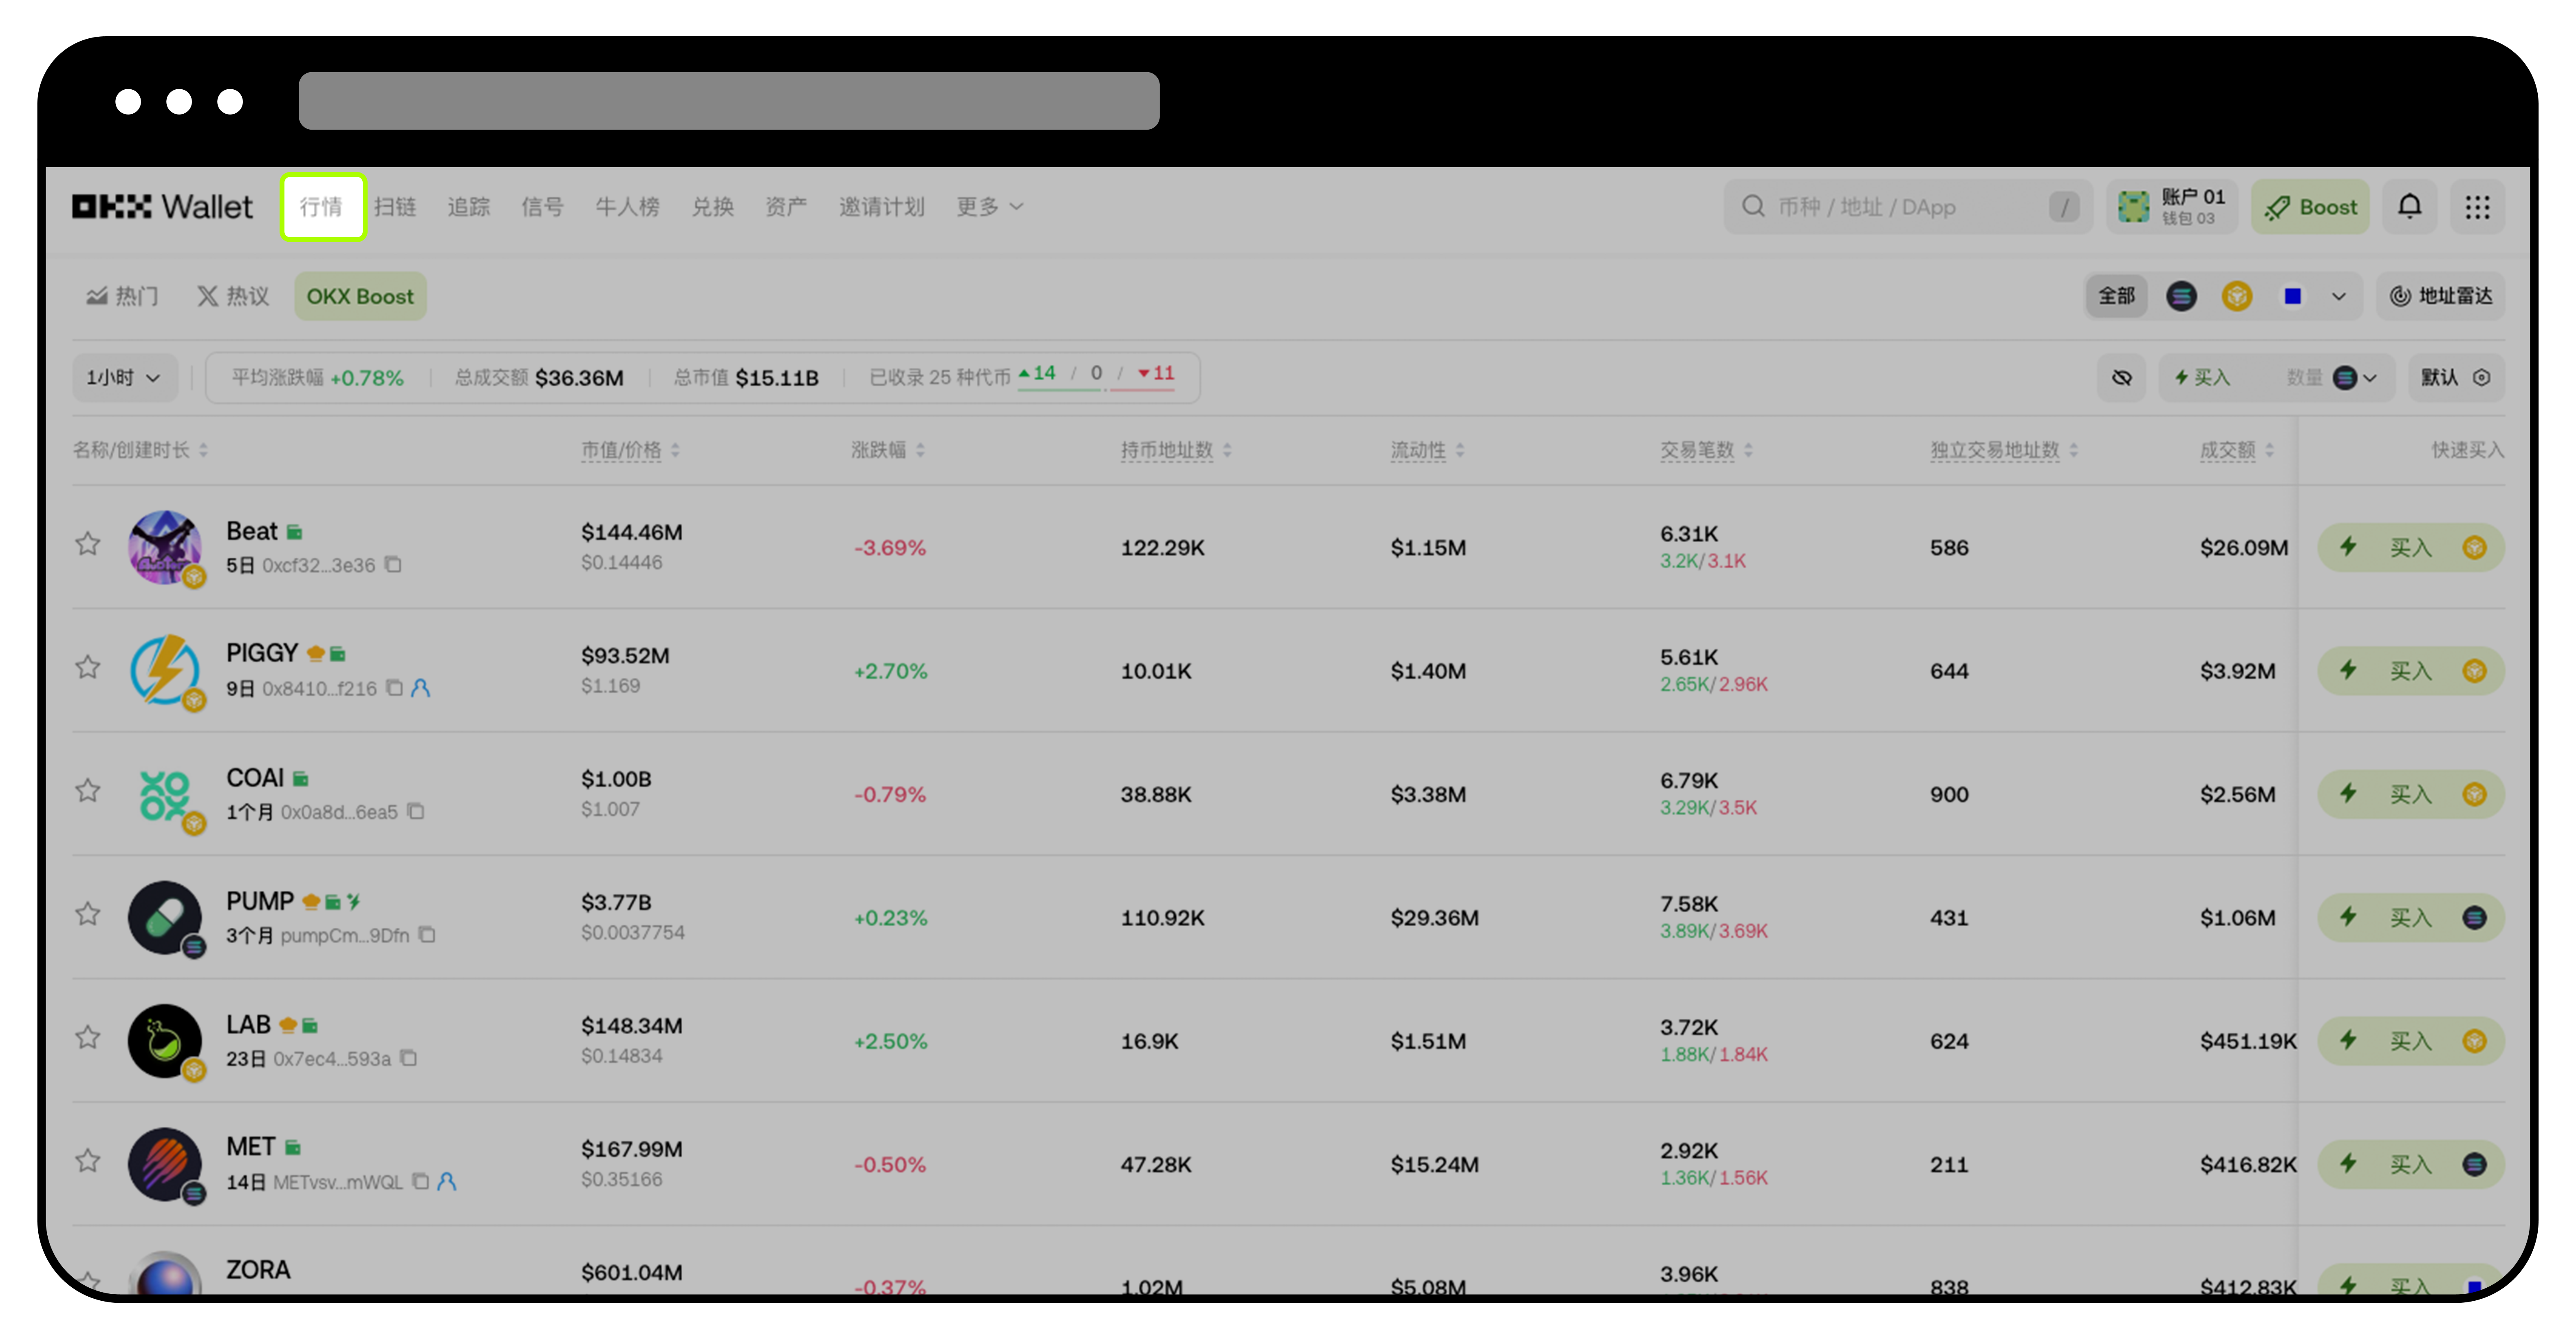2576x1335 pixels.
Task: Open the notification bell
Action: click(x=2410, y=206)
